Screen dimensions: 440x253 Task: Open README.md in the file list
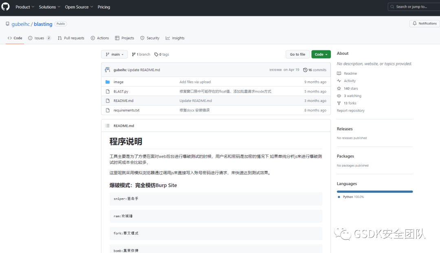point(123,101)
